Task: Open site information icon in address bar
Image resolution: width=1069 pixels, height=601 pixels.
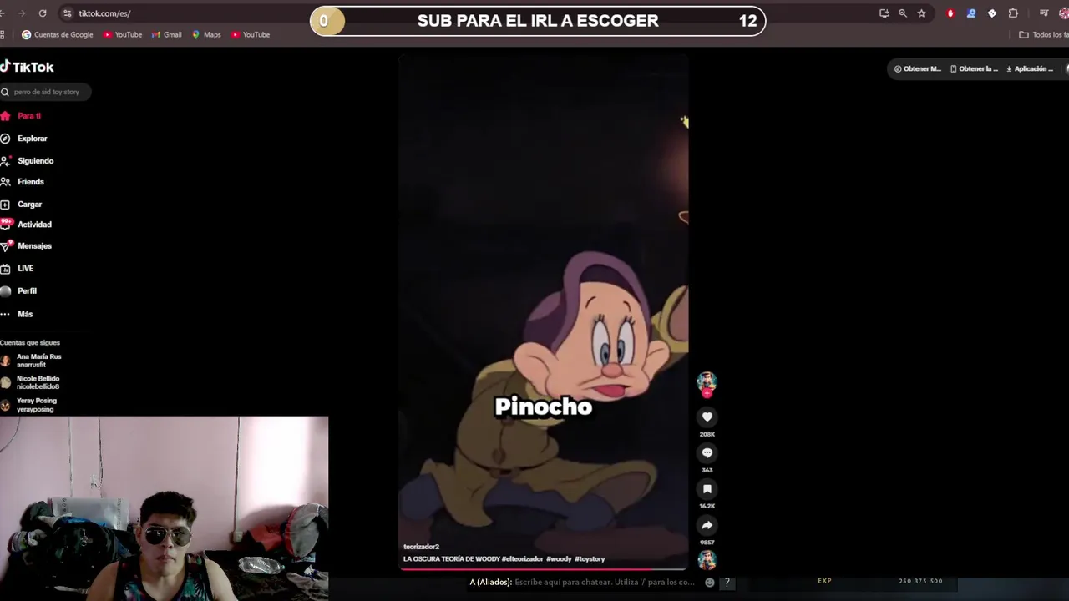Action: coord(68,13)
